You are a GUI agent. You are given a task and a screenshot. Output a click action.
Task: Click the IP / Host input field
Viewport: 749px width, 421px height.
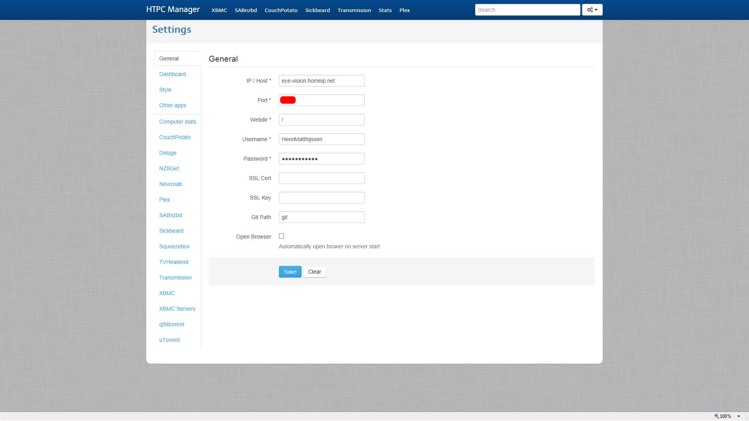321,81
